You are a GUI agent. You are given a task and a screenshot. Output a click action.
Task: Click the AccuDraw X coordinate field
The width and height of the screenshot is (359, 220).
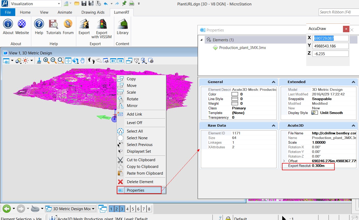pos(330,38)
